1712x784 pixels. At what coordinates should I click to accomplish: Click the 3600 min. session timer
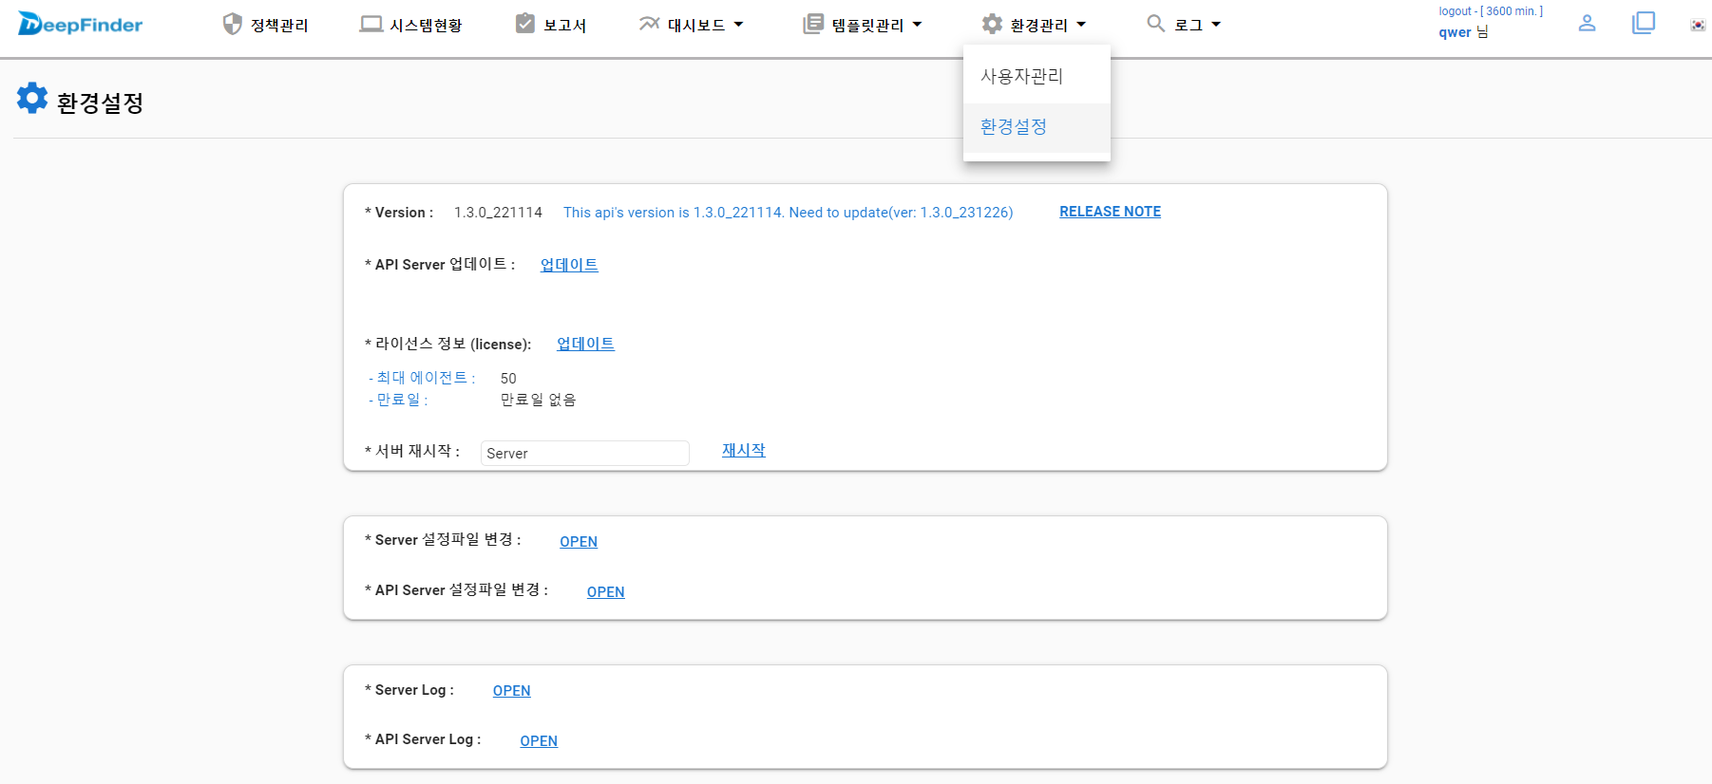tap(1512, 11)
